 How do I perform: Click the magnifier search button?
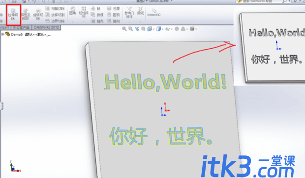(284, 1)
